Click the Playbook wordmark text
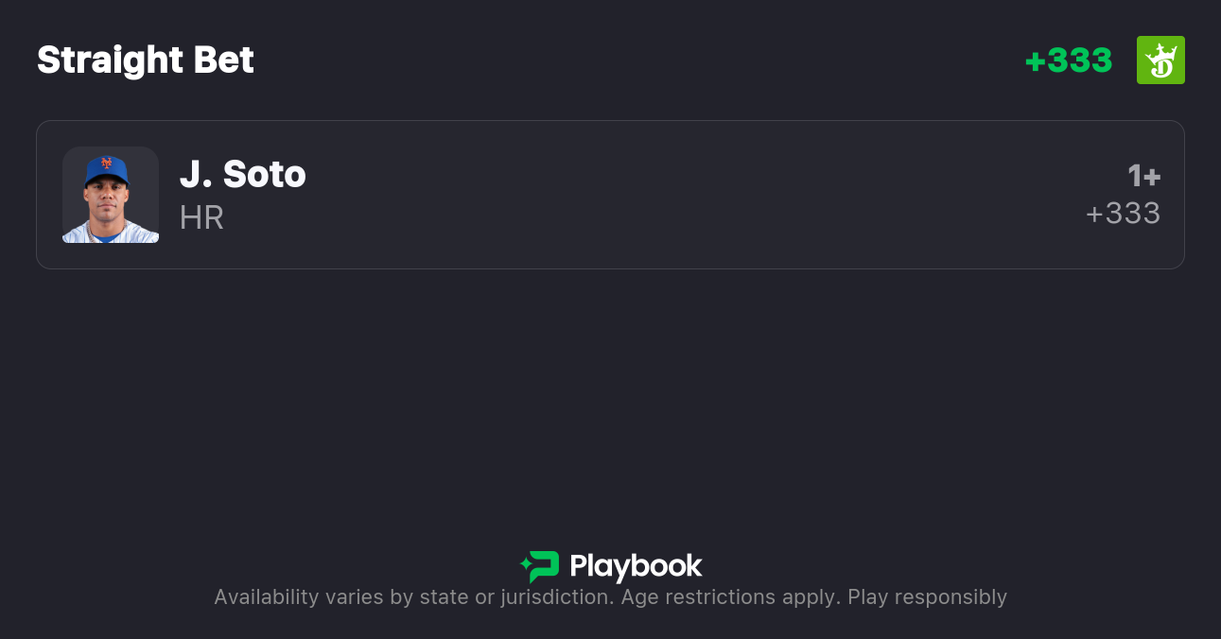 636,566
